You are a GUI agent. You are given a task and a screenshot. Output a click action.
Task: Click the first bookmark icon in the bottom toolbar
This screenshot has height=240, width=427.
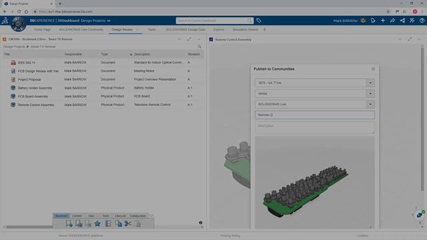tap(69, 224)
